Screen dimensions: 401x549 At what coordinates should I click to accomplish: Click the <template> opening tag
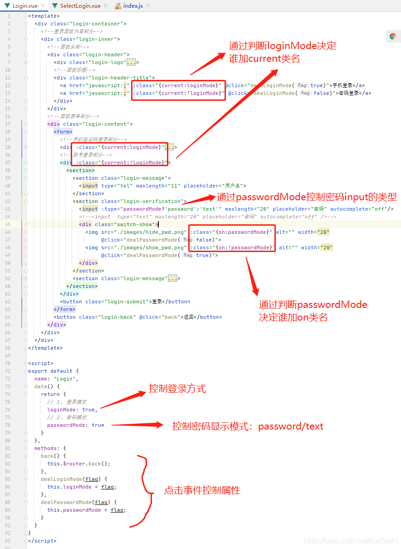click(x=44, y=16)
